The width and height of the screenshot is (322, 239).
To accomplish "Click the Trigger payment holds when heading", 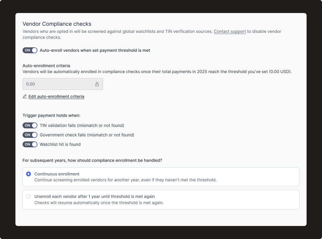I will (51, 115).
